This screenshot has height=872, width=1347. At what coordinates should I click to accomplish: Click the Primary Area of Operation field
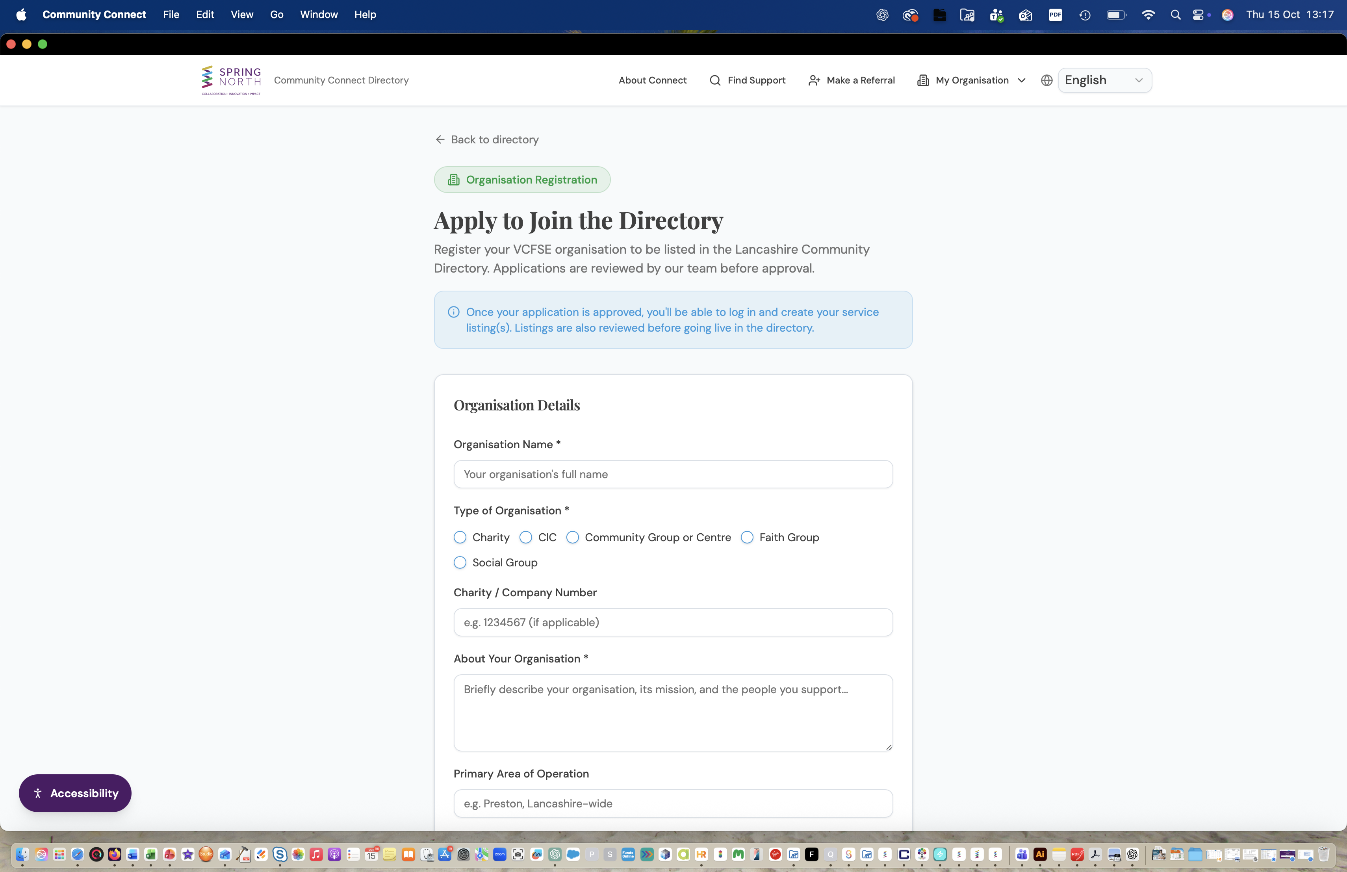coord(673,803)
